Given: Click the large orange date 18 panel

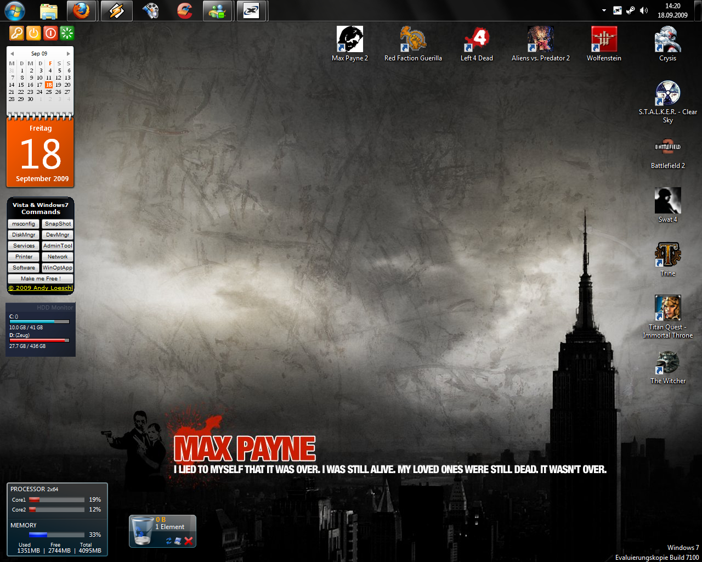Looking at the screenshot, I should (x=40, y=153).
